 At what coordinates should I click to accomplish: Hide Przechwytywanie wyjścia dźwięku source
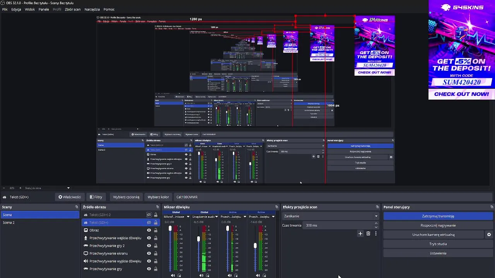pyautogui.click(x=149, y=261)
